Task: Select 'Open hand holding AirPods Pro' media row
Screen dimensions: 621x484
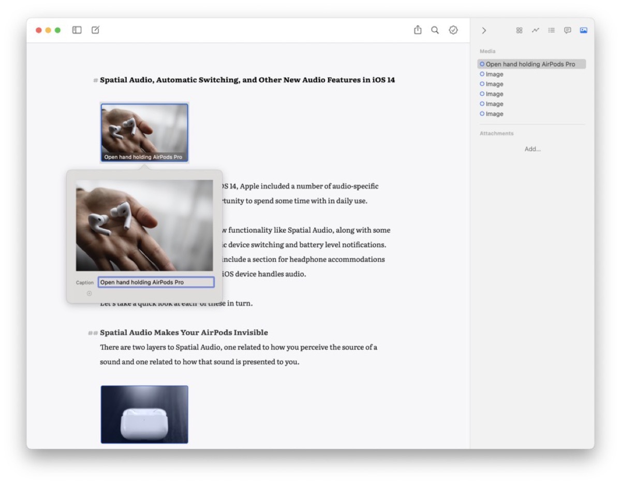Action: [531, 64]
